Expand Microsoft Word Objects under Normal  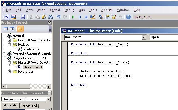click(9, 40)
